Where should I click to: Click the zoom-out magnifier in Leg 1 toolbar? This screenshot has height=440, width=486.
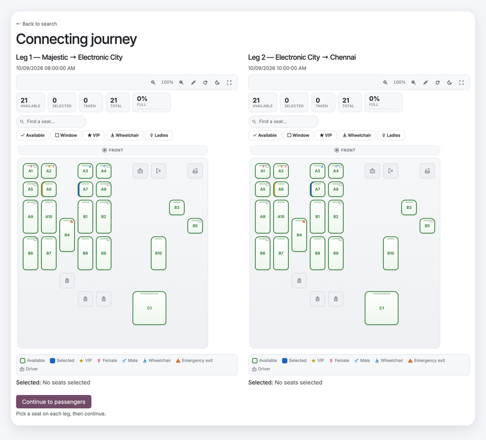(153, 83)
